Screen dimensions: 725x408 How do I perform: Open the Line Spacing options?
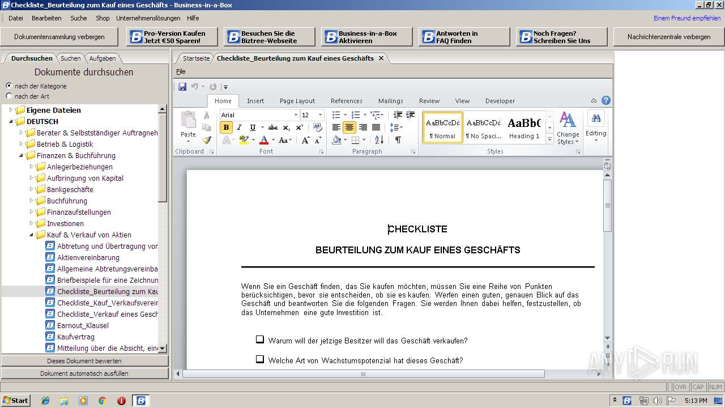396,127
